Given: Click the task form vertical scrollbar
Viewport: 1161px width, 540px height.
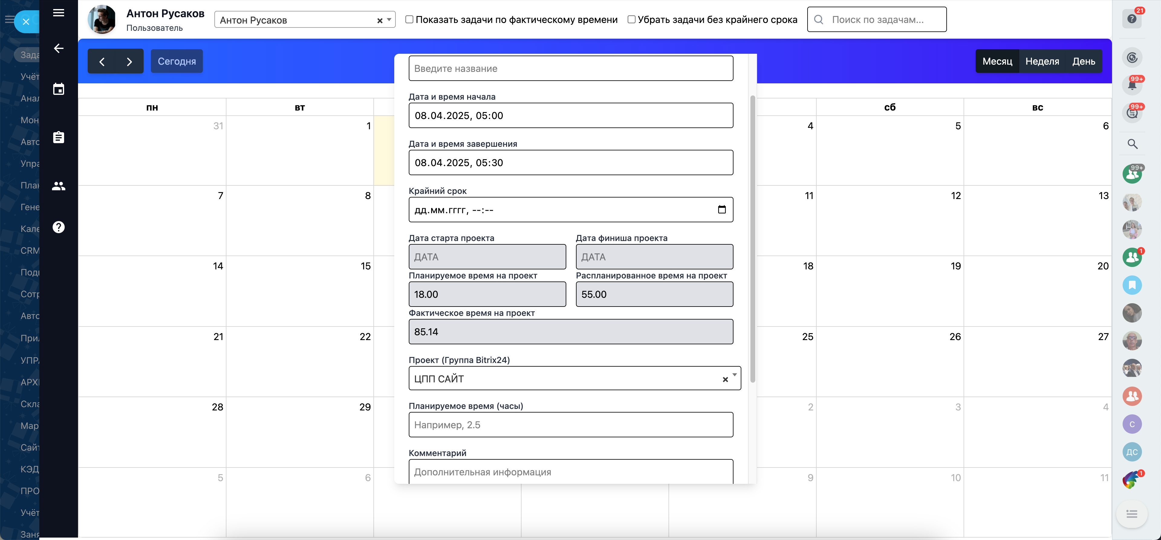Looking at the screenshot, I should 752,239.
